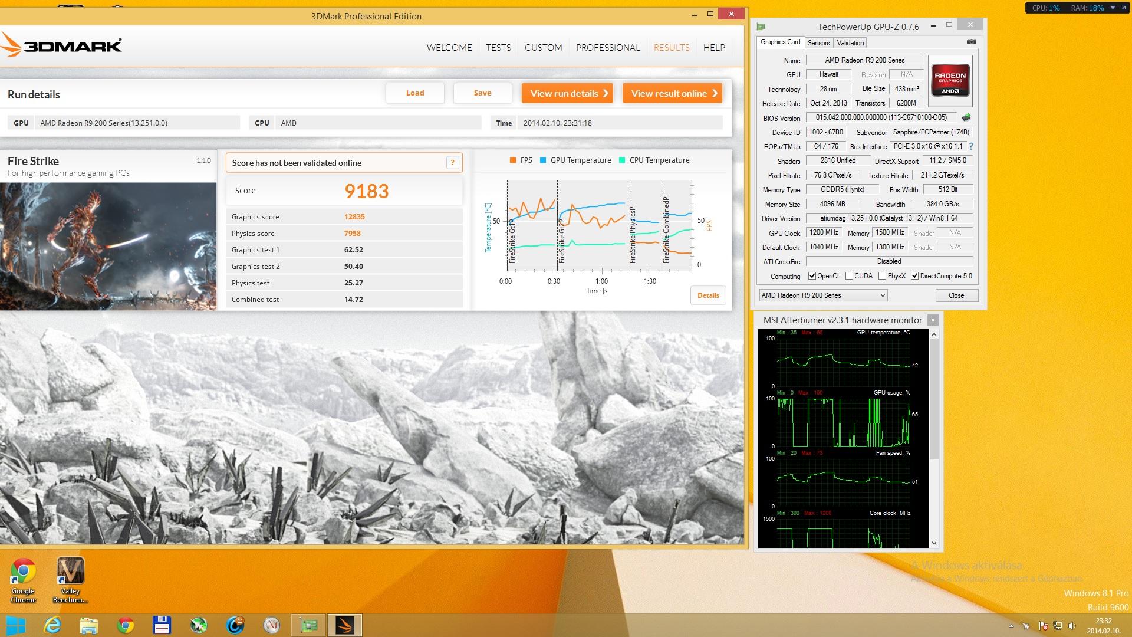Switch to the Sensors tab in GPU-Z
The image size is (1132, 637).
point(818,43)
